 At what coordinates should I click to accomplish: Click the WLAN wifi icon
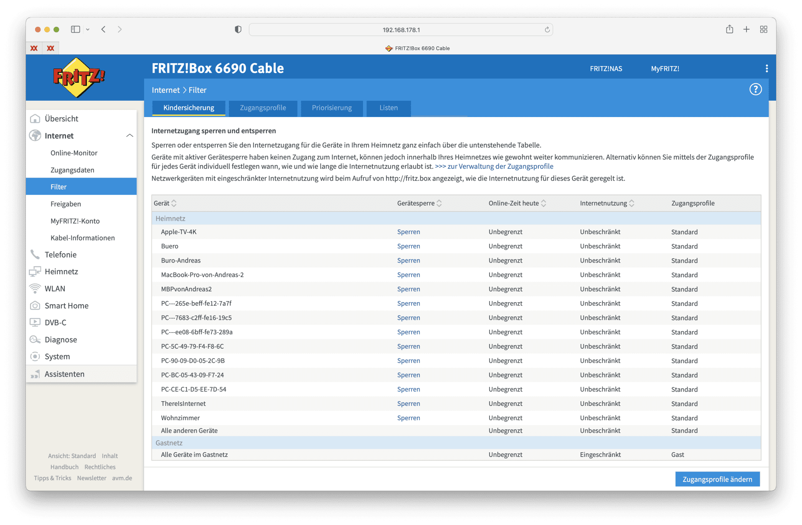click(35, 289)
